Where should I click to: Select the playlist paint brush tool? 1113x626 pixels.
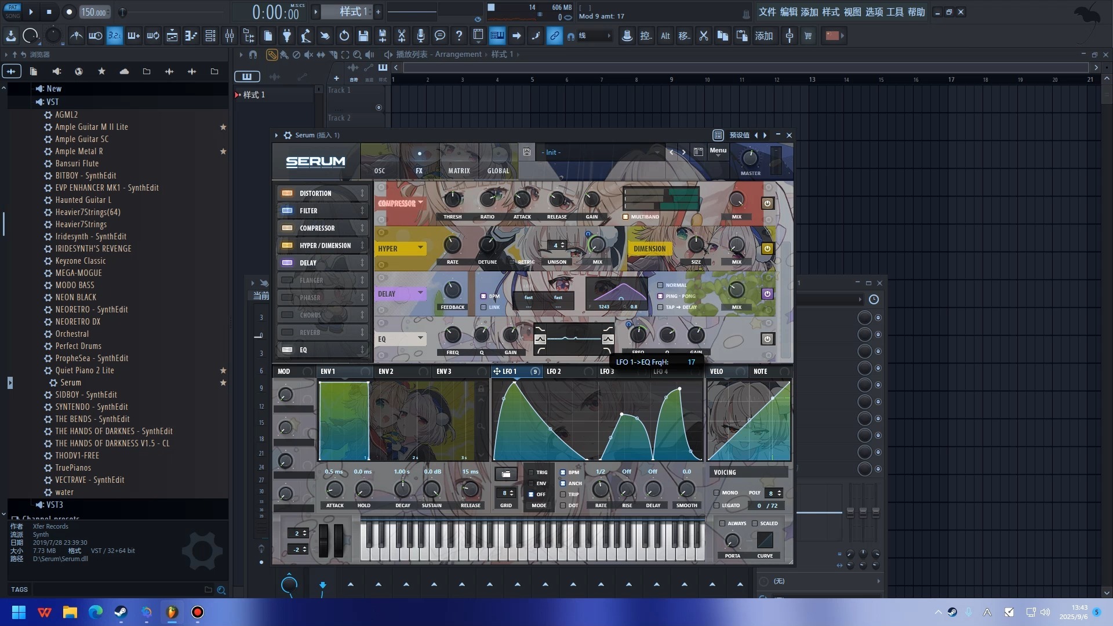[x=284, y=54]
